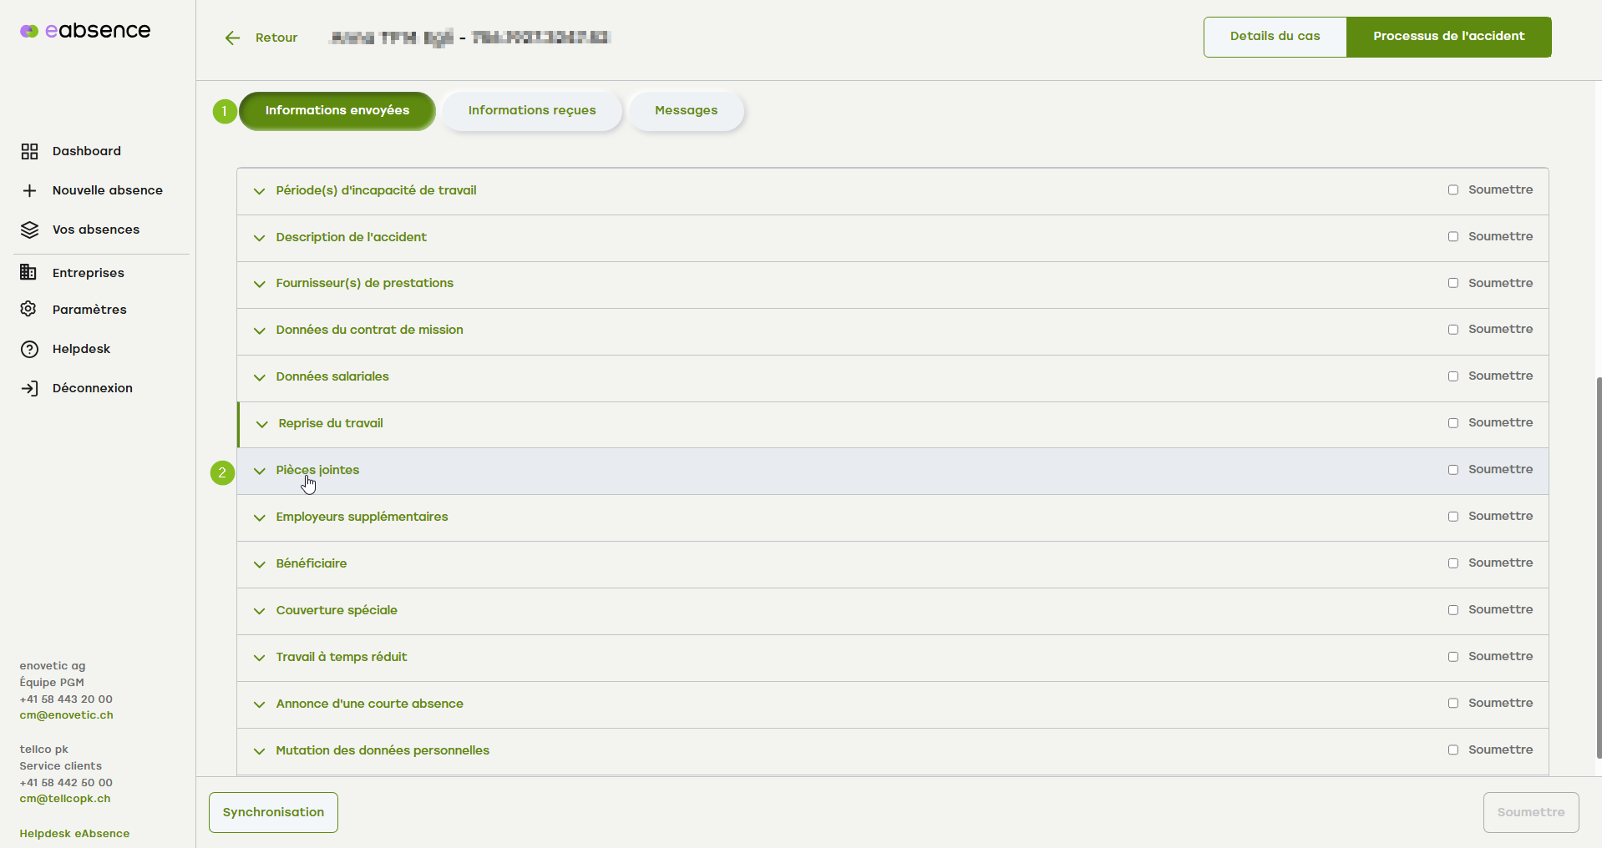This screenshot has width=1602, height=848.
Task: Click the Nouvelle absence plus icon
Action: coord(29,190)
